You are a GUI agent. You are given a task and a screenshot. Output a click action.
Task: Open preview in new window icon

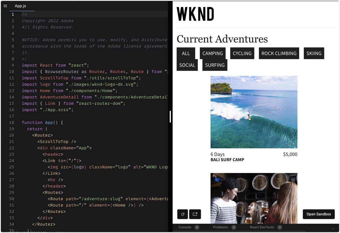coord(195,214)
